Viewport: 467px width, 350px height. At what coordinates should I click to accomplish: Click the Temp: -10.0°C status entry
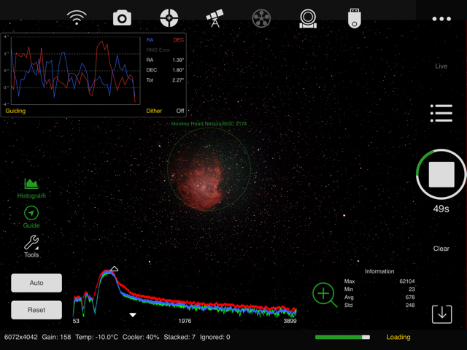[97, 337]
